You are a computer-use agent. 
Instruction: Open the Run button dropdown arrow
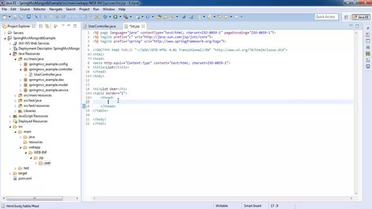click(120, 17)
